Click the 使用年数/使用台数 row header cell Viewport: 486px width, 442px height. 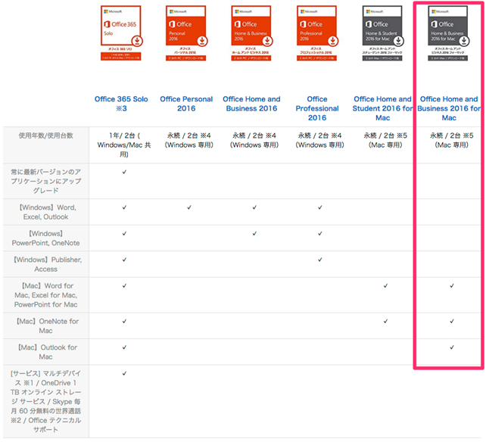[x=46, y=135]
